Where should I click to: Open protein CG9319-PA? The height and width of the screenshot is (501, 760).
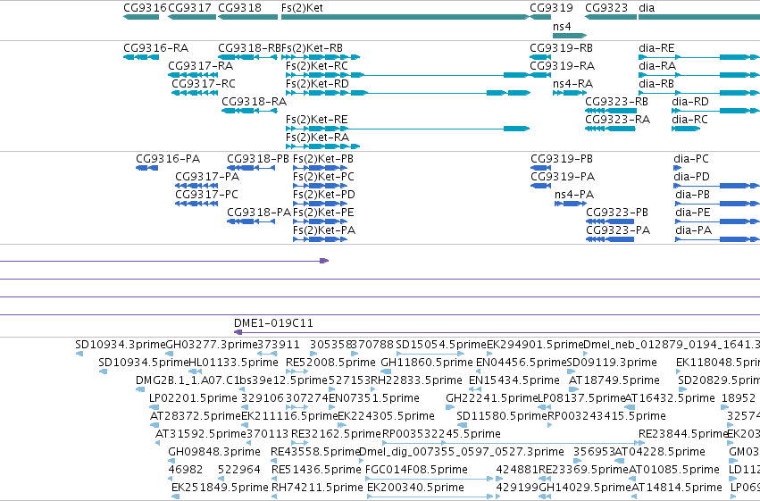tap(541, 186)
